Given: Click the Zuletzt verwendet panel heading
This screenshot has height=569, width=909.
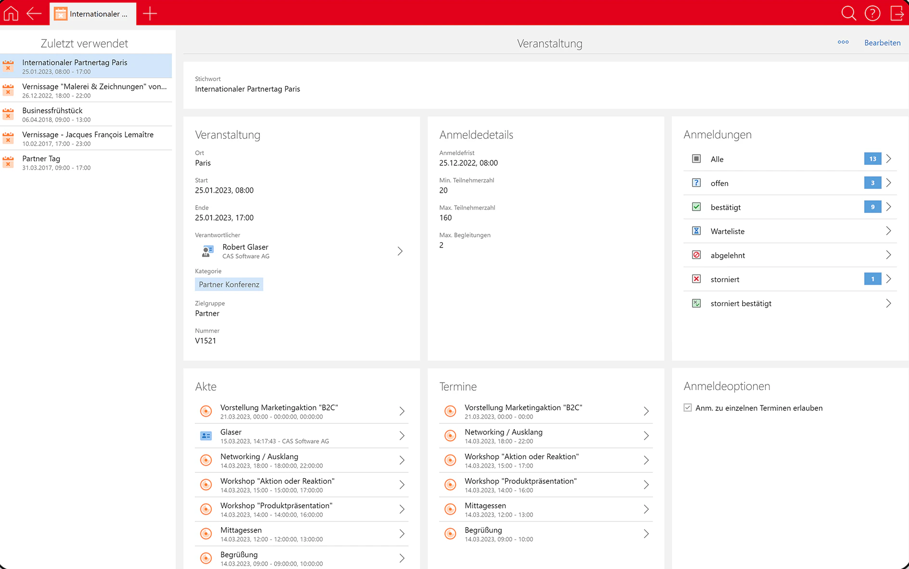Looking at the screenshot, I should [x=84, y=43].
